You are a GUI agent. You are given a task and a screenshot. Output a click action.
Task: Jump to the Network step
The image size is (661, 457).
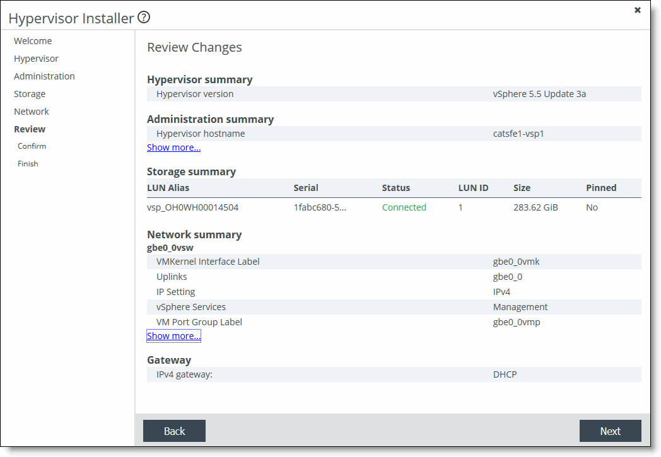pyautogui.click(x=32, y=112)
